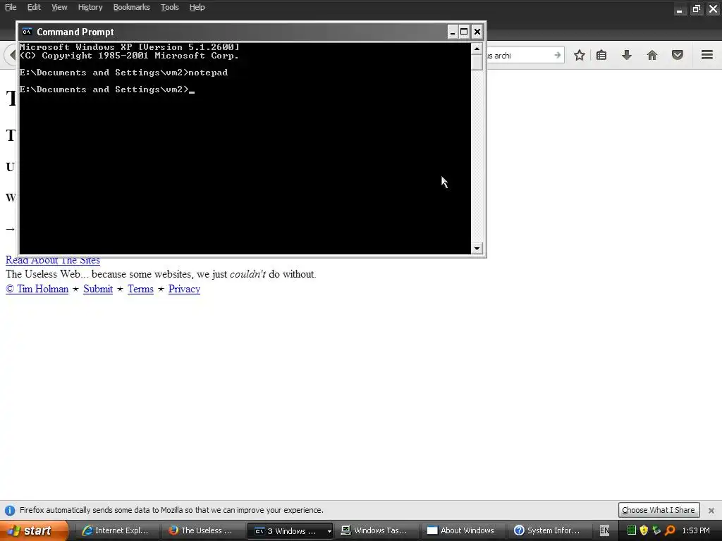The width and height of the screenshot is (722, 541).
Task: Click Read About The Sites link
Action: 52,261
